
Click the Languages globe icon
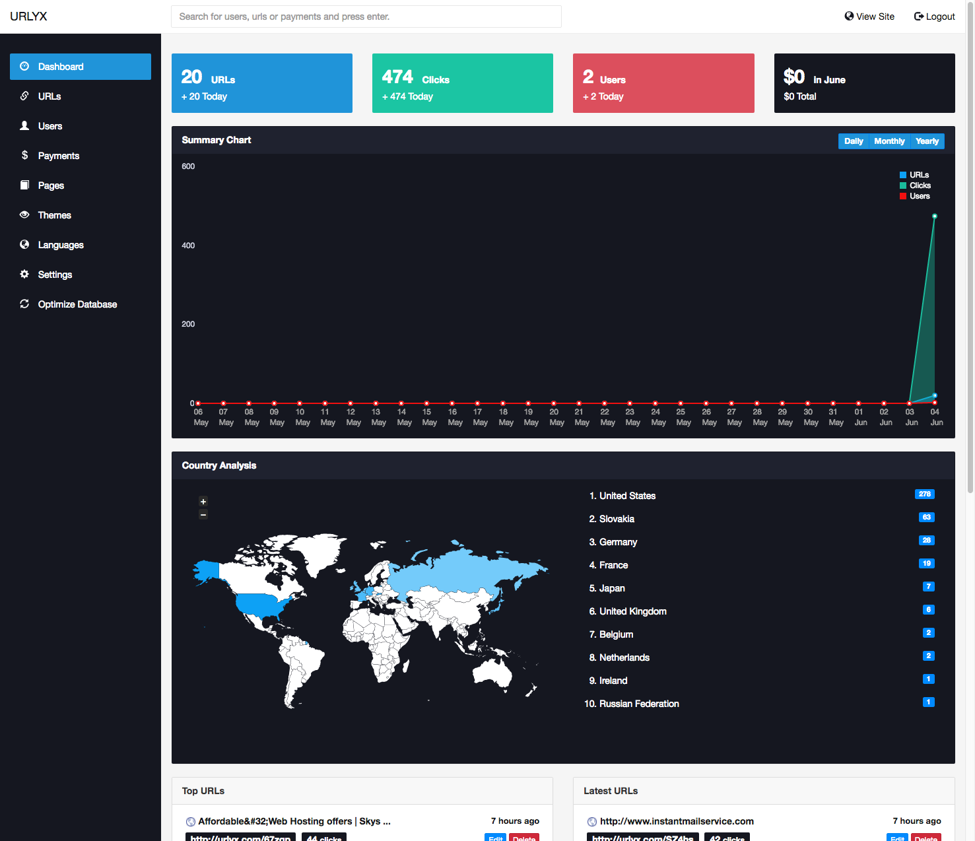point(24,244)
